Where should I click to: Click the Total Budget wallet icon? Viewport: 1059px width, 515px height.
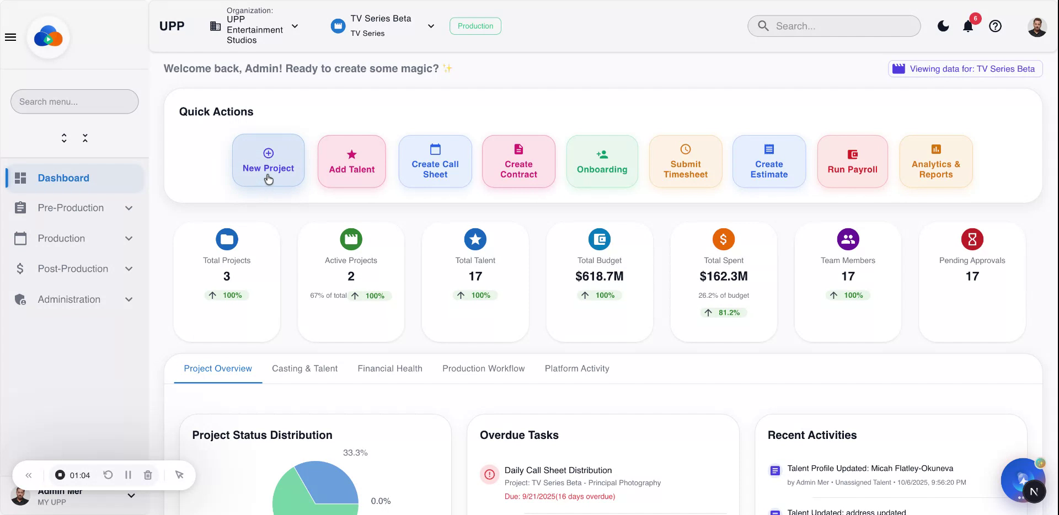tap(599, 239)
